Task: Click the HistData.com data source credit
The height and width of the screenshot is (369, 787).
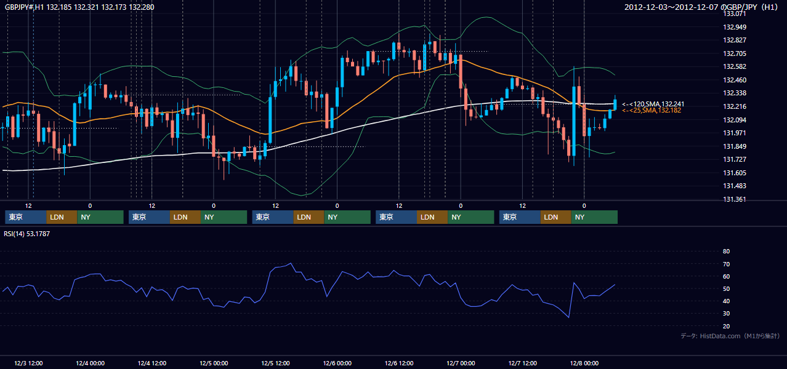Action: [730, 336]
